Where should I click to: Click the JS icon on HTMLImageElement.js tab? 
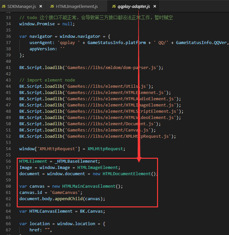[52, 7]
